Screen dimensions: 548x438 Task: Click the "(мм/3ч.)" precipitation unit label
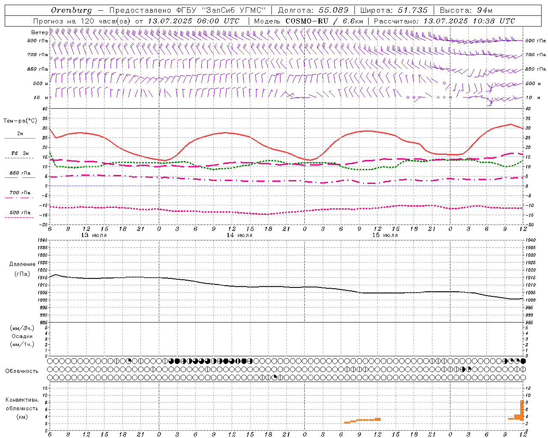[22, 328]
